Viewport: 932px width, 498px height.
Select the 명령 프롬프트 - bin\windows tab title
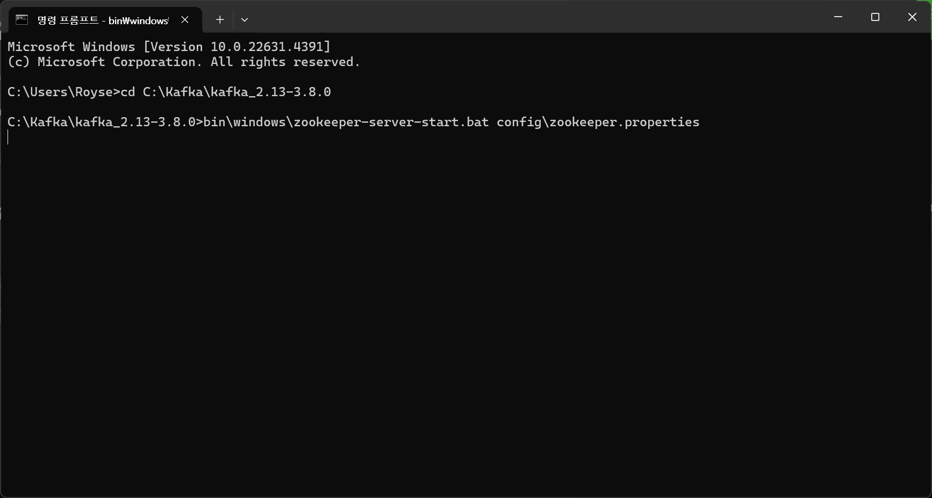coord(103,20)
